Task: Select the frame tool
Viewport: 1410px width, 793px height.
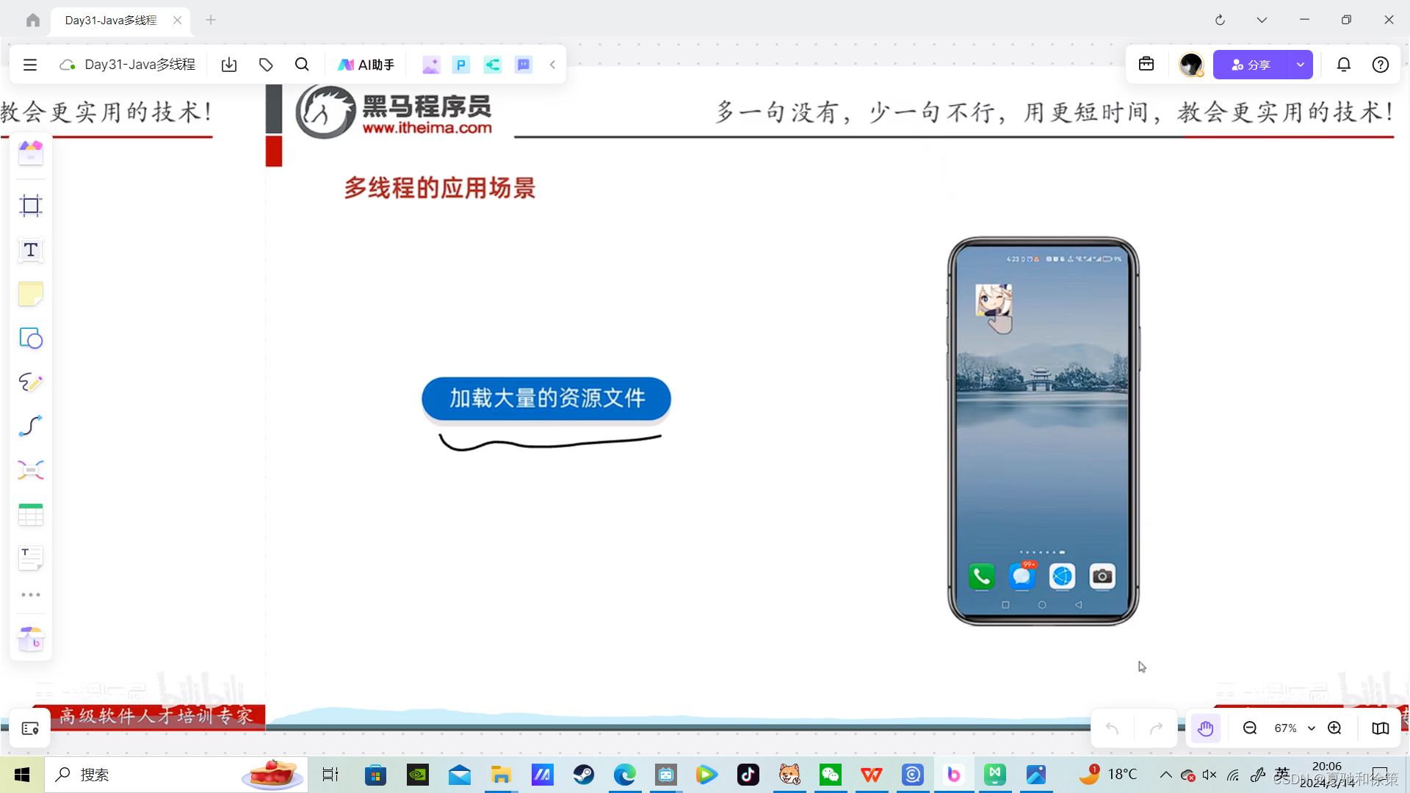Action: coord(30,206)
